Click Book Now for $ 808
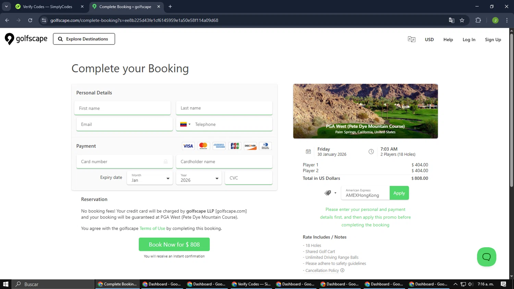The width and height of the screenshot is (514, 289). (x=174, y=244)
